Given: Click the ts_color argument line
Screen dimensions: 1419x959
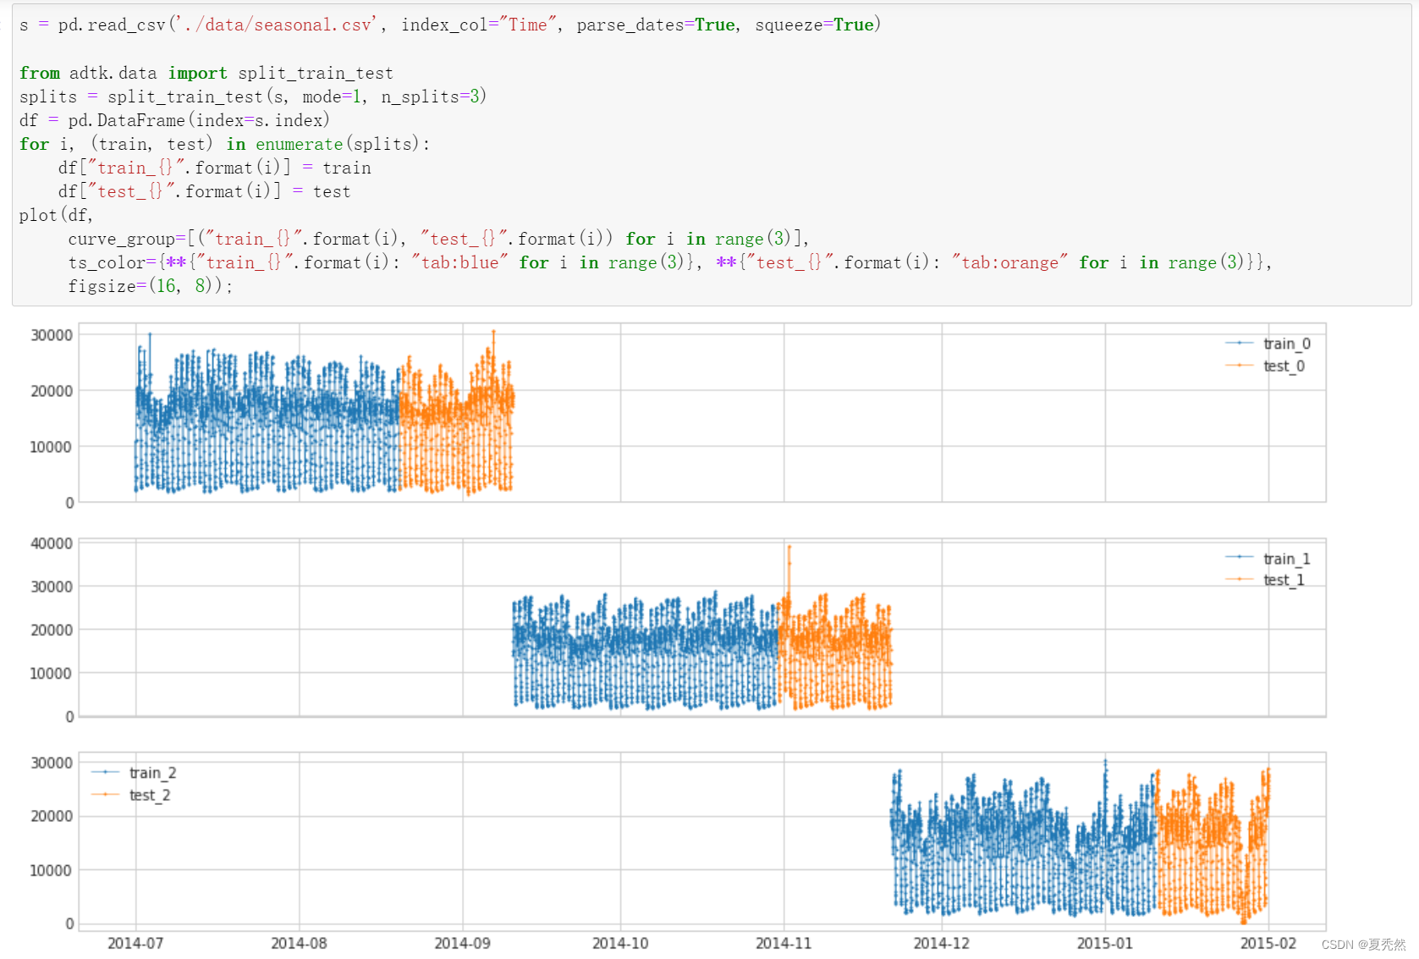Looking at the screenshot, I should [670, 262].
